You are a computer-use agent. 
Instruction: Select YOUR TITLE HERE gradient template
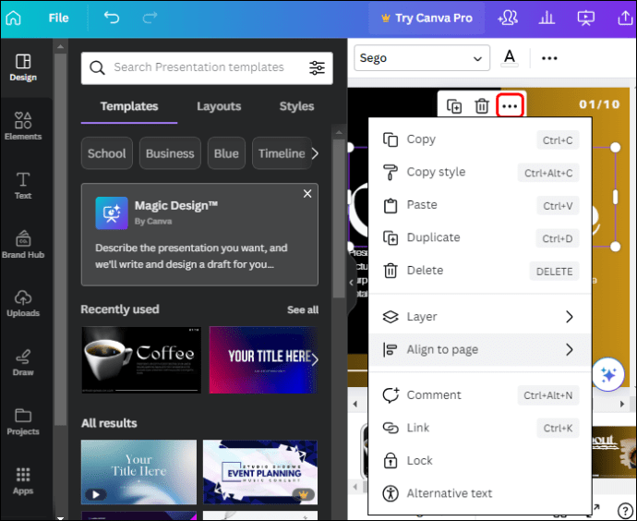pyautogui.click(x=263, y=359)
